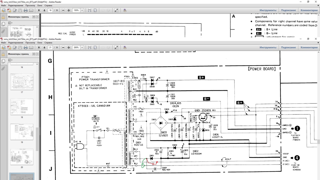Zoom in on the front window showing 200%
Viewport: 320px width, 180px height.
(68, 47)
